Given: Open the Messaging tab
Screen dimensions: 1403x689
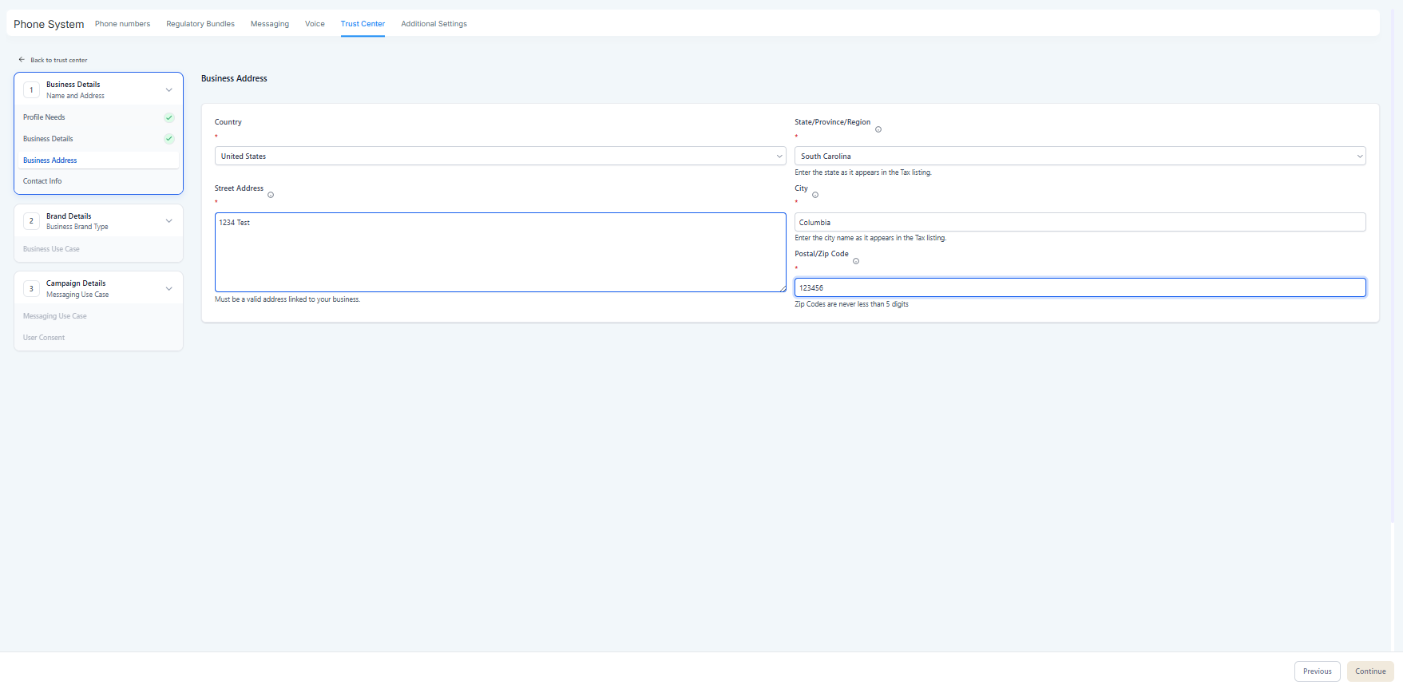Looking at the screenshot, I should click(270, 24).
